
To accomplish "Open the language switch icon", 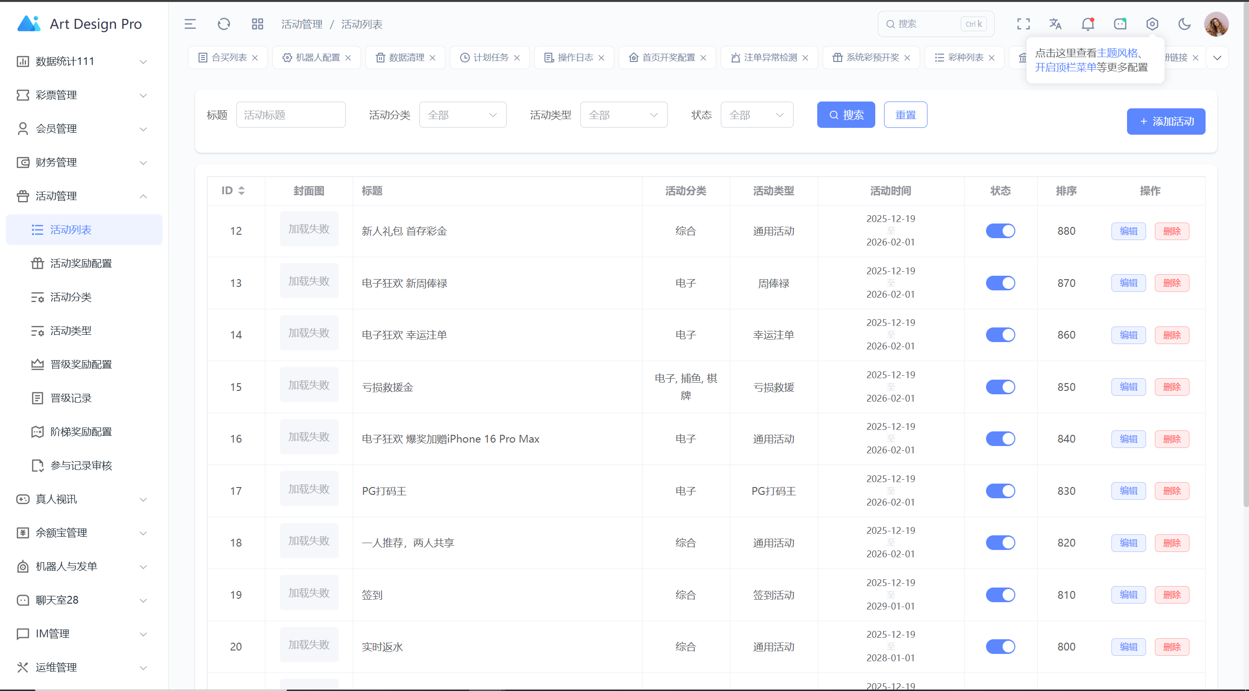I will coord(1055,24).
